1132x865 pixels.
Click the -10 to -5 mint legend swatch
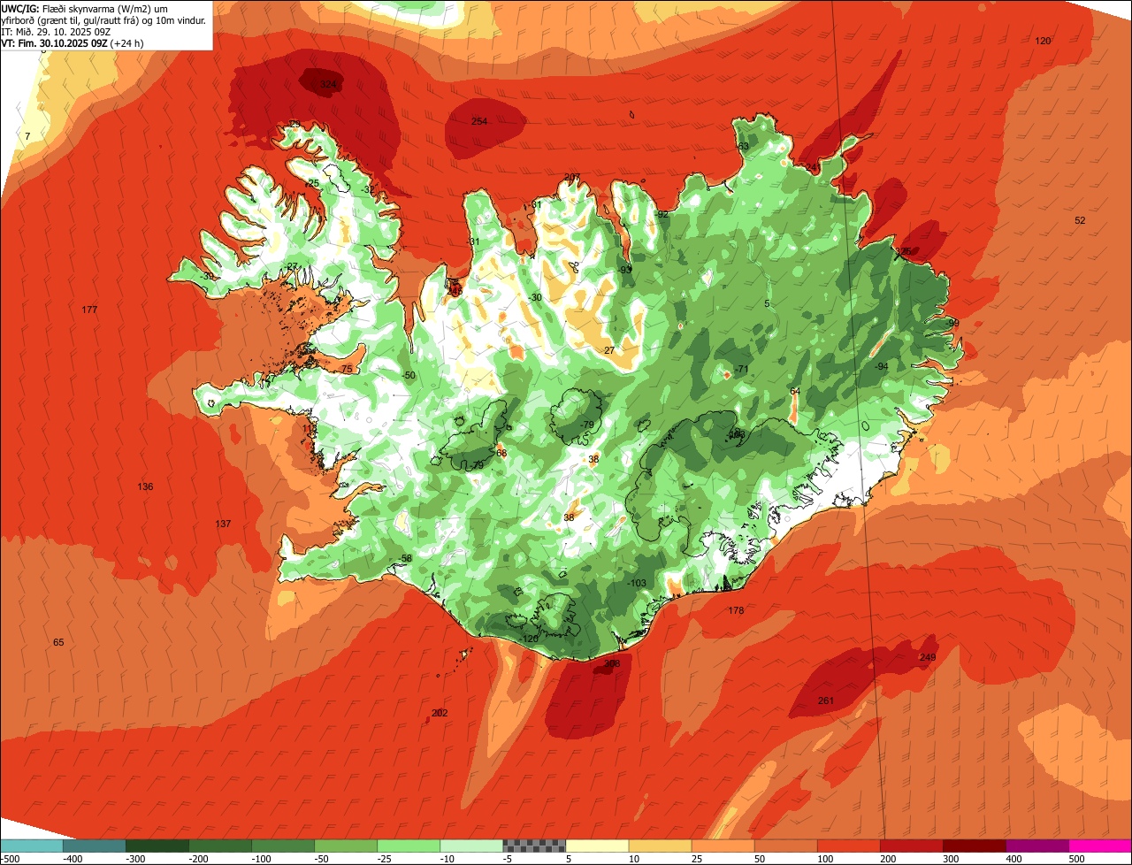pos(471,846)
